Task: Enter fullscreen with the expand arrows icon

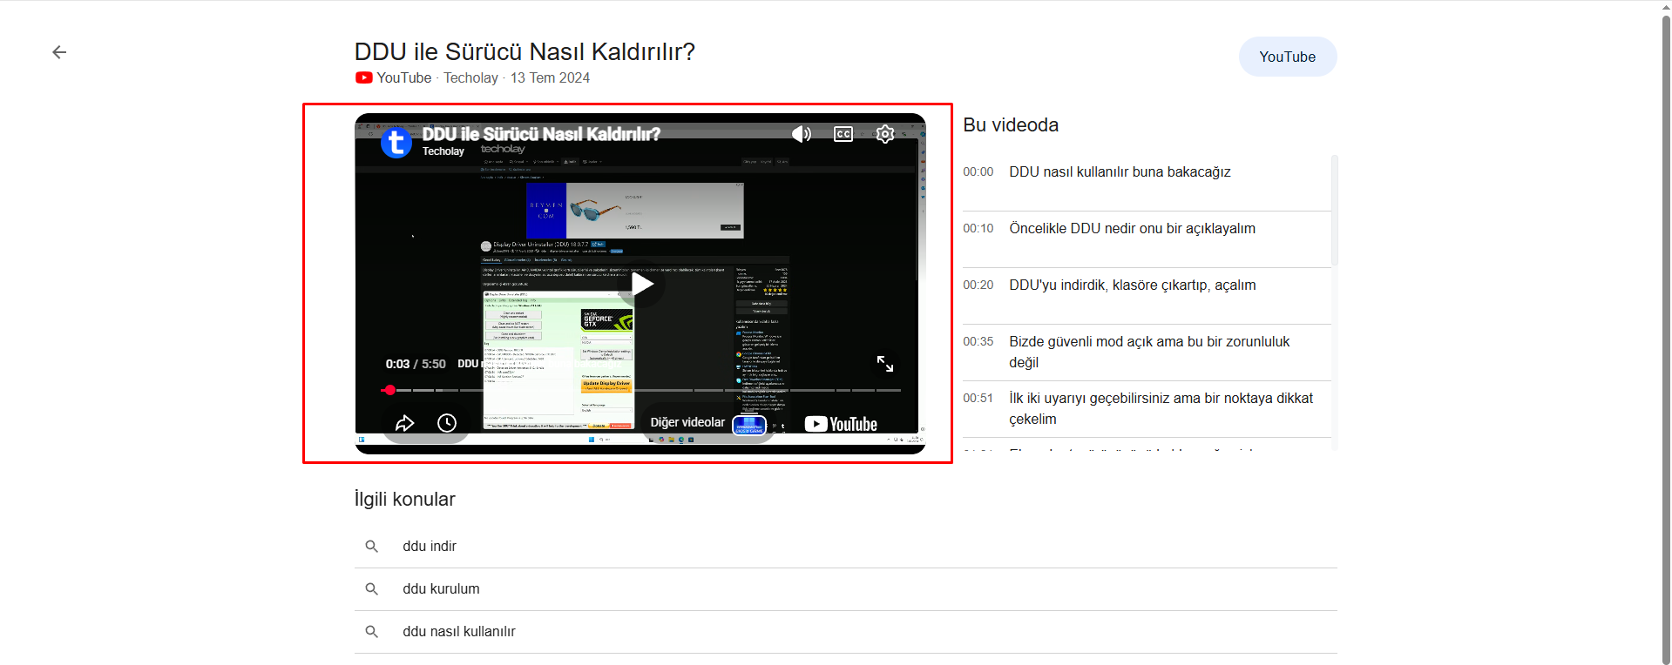Action: (x=885, y=364)
